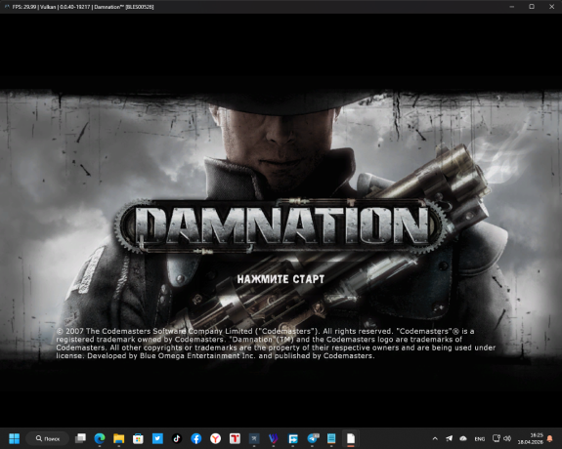
Task: Open the notification bell
Action: pyautogui.click(x=550, y=438)
